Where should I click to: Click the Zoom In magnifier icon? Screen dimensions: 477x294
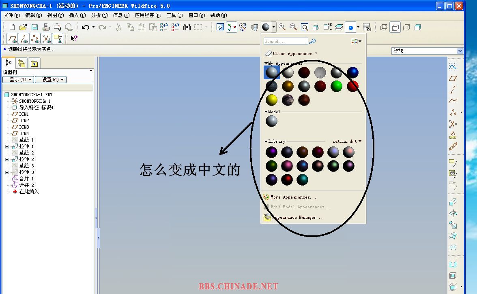click(282, 27)
